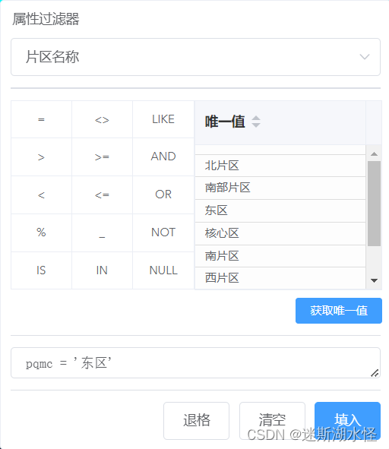Insert the OR keyword
The image size is (389, 449).
pos(163,194)
